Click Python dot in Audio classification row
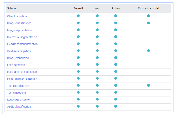This screenshot has height=114, width=176. [116, 106]
